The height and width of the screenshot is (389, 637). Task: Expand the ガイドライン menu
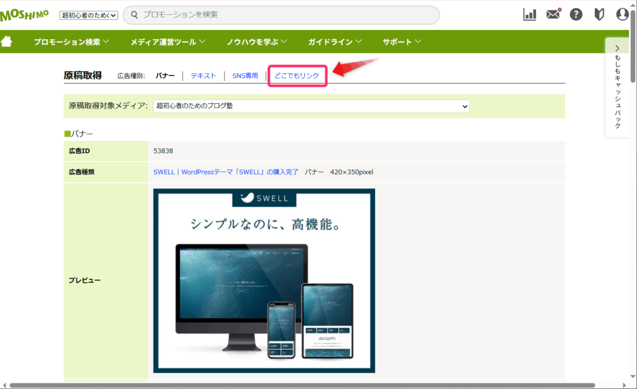tap(334, 42)
